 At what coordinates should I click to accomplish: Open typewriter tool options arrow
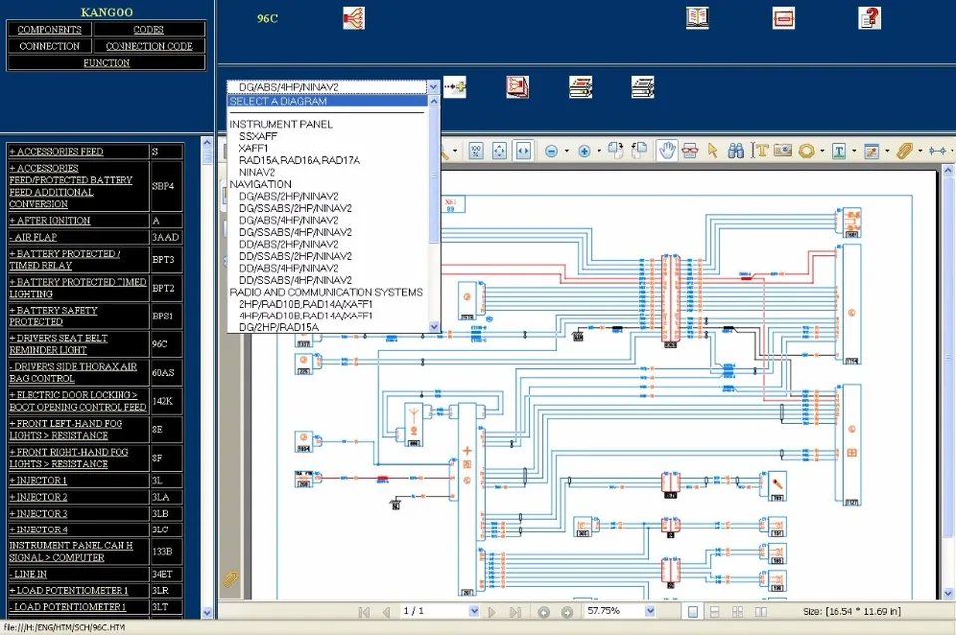click(854, 151)
